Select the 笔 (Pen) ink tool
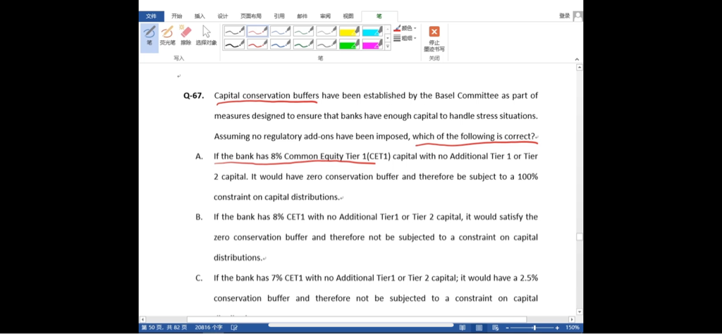This screenshot has height=334, width=722. click(x=149, y=35)
